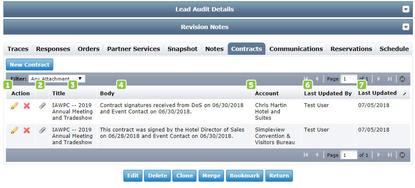Screen dimensions: 415x188
Task: Expand the Revision Notes section
Action: tap(405, 27)
